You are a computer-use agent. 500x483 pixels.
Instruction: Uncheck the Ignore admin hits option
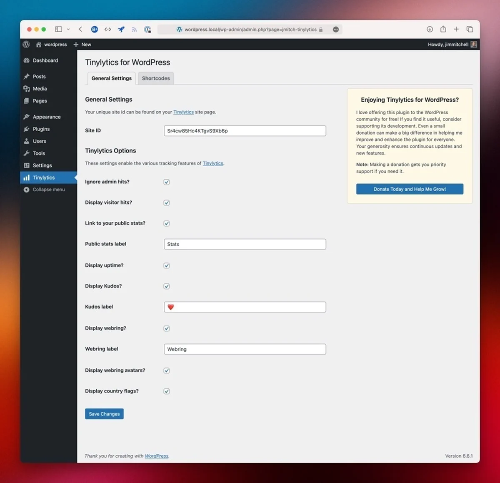[166, 182]
